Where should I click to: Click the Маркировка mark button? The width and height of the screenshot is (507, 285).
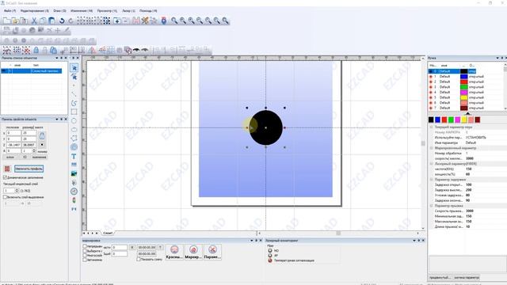click(193, 252)
